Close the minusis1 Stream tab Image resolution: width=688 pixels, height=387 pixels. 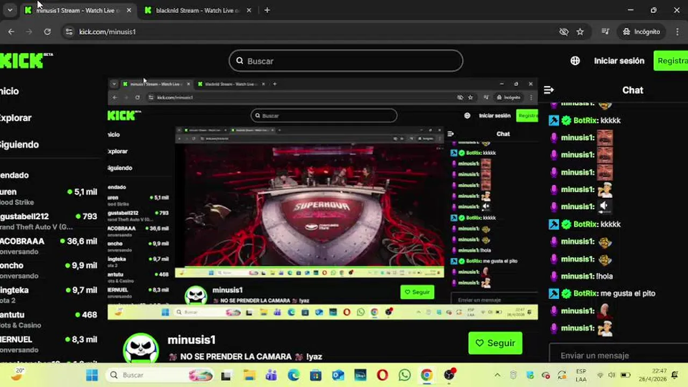tap(128, 10)
